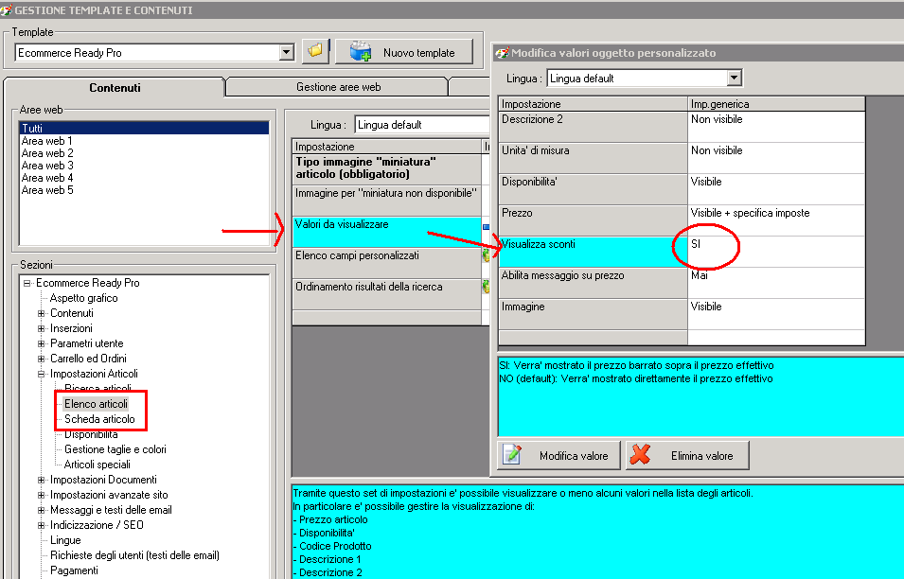The width and height of the screenshot is (904, 579).
Task: Click the yellow folder icon beside the template dropdown
Action: tap(315, 51)
